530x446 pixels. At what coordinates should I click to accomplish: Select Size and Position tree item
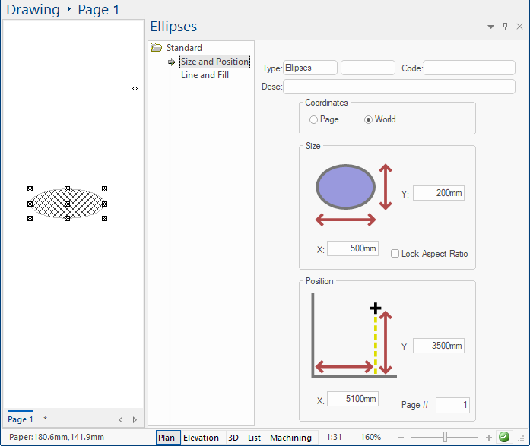214,62
